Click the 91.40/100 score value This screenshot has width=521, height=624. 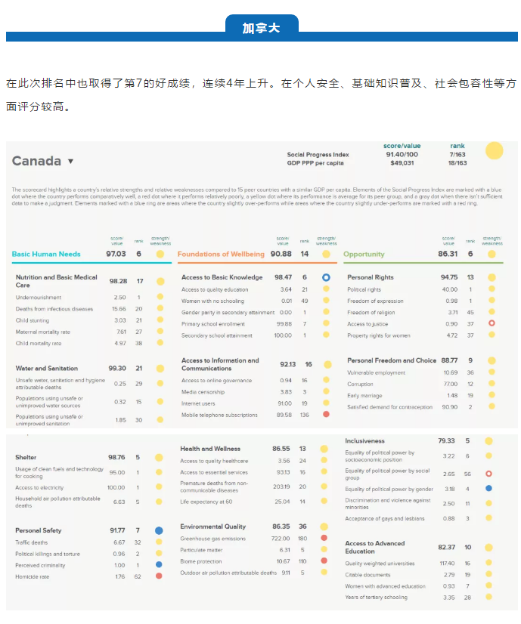coord(402,154)
